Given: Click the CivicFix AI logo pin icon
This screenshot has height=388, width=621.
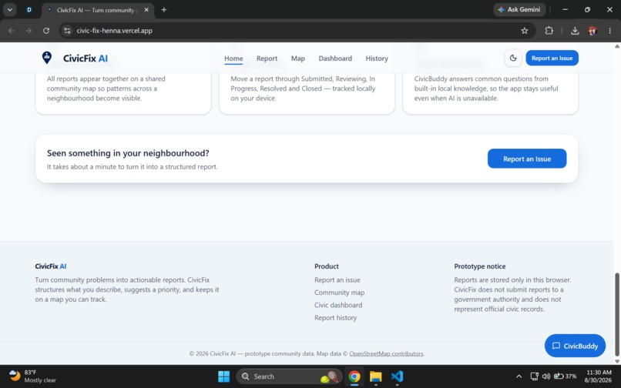Looking at the screenshot, I should click(47, 58).
